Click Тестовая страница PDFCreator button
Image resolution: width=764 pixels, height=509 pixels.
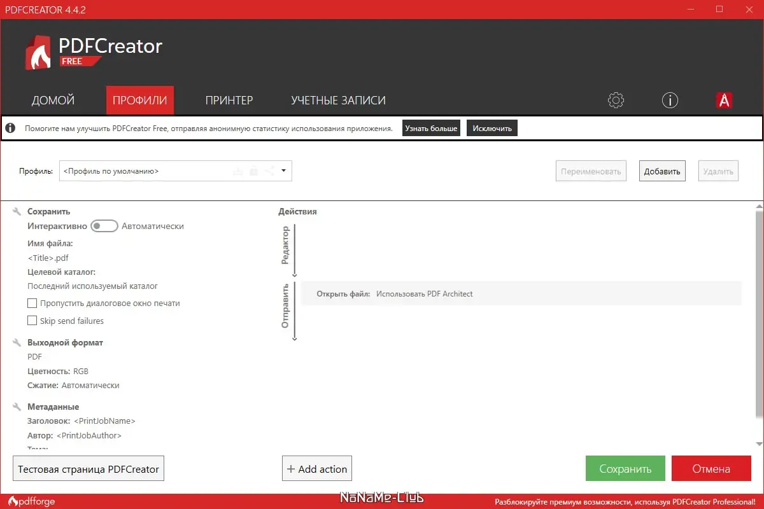pyautogui.click(x=88, y=469)
